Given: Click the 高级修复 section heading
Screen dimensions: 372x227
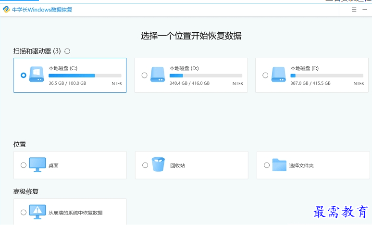Looking at the screenshot, I should click(26, 191).
